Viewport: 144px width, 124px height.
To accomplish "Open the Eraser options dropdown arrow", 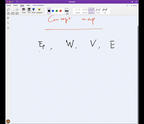I will click(x=26, y=10).
